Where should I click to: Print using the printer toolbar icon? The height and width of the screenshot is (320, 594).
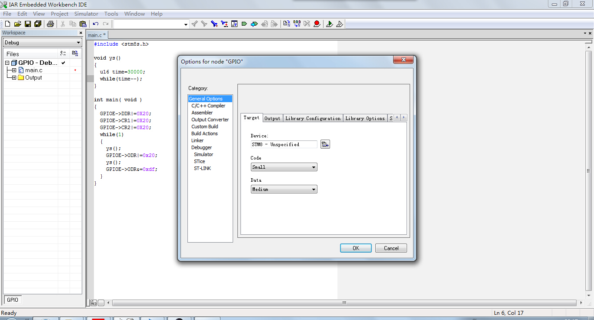tap(50, 24)
